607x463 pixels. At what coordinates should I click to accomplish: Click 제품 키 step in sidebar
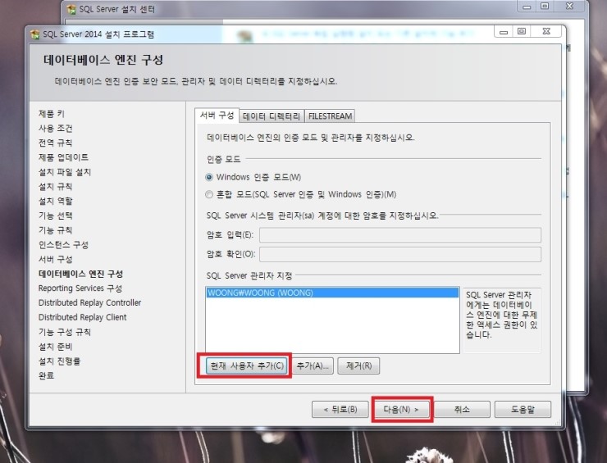52,114
